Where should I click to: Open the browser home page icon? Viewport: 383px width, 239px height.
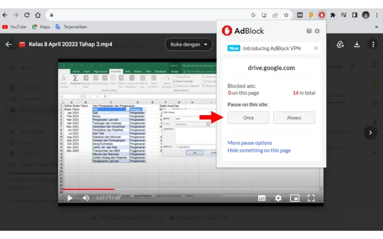coord(38,15)
